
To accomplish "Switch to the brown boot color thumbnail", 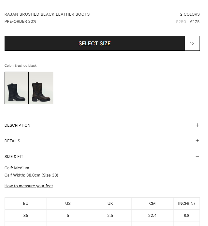I will click(41, 88).
